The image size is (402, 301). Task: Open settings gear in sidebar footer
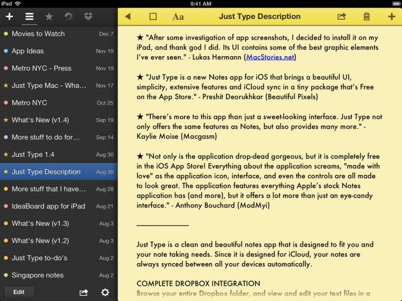[x=105, y=292]
